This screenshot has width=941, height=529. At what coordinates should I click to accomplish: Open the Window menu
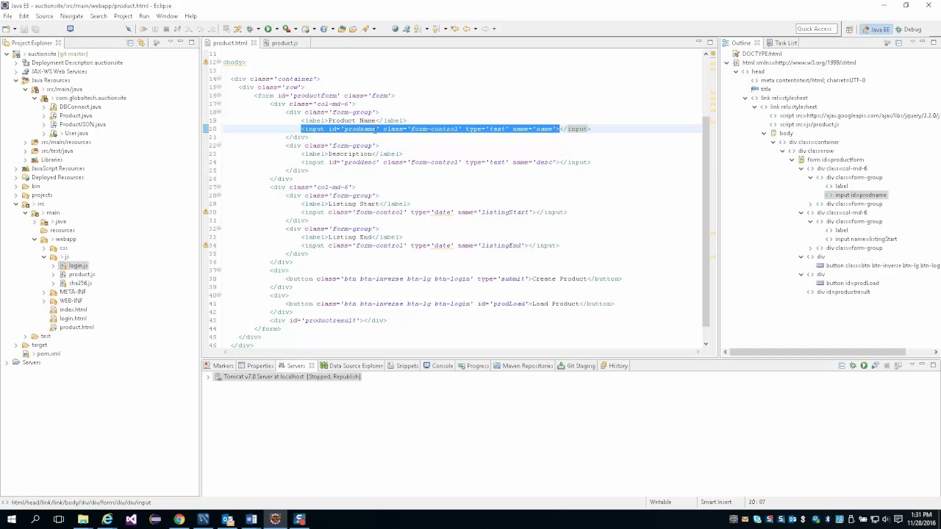(167, 15)
